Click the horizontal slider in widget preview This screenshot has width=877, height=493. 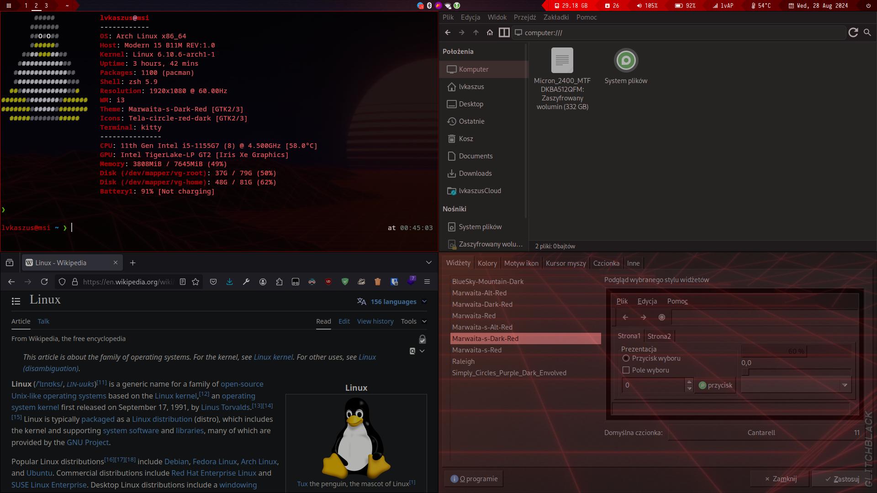pyautogui.click(x=796, y=372)
